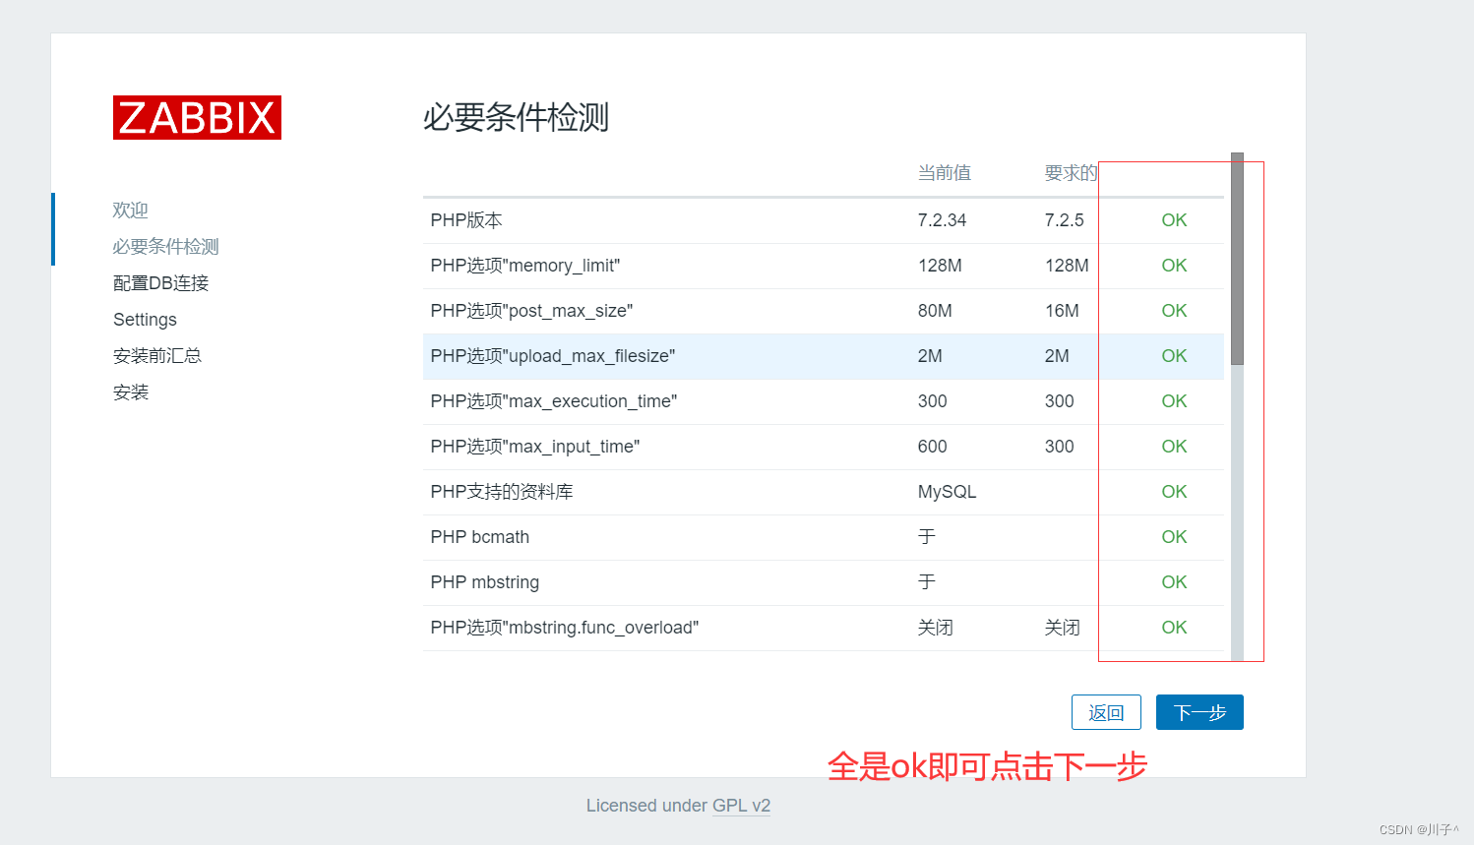
Task: Select the 欢迎 step in the sidebar
Action: point(130,210)
